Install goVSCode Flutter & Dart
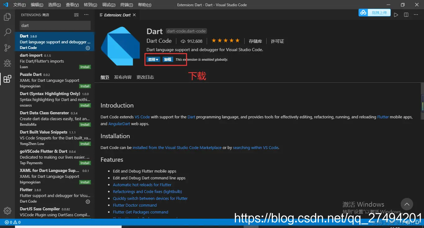Screen dimensions: 424x228 (x=85, y=163)
